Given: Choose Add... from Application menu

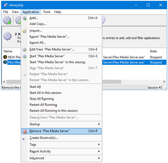Looking at the screenshot, I should click(61, 18).
